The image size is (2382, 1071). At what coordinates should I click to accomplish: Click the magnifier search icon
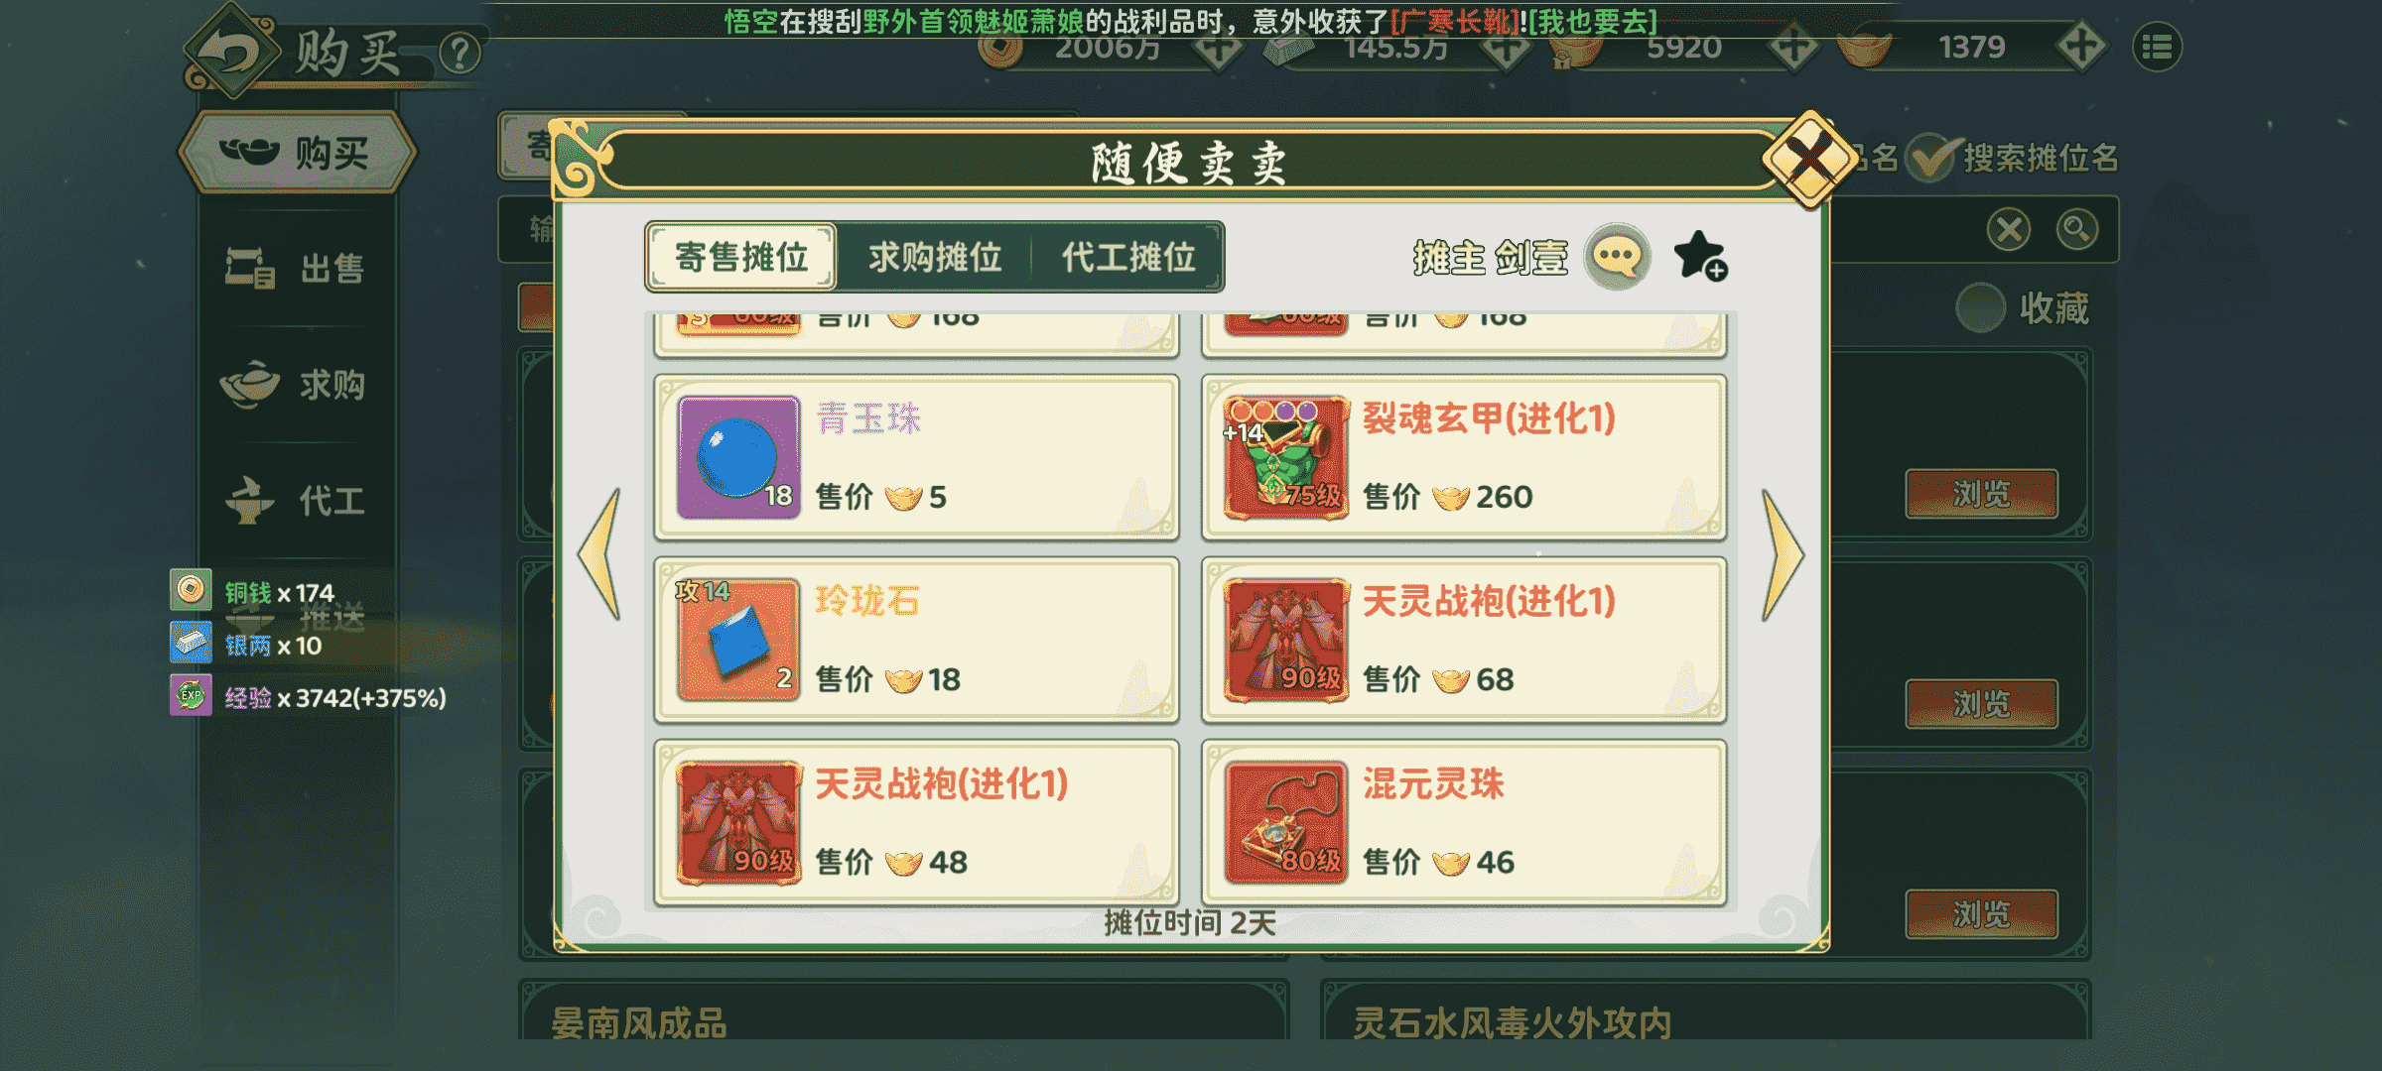(2076, 230)
